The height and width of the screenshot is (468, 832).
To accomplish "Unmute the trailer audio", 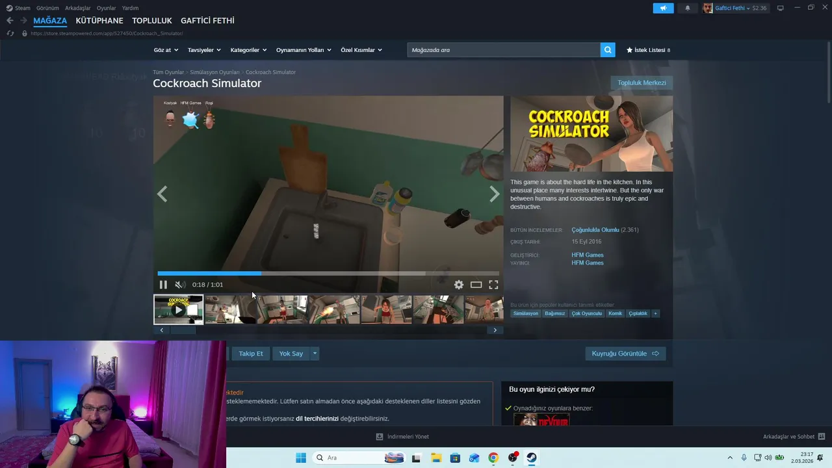I will (x=180, y=285).
